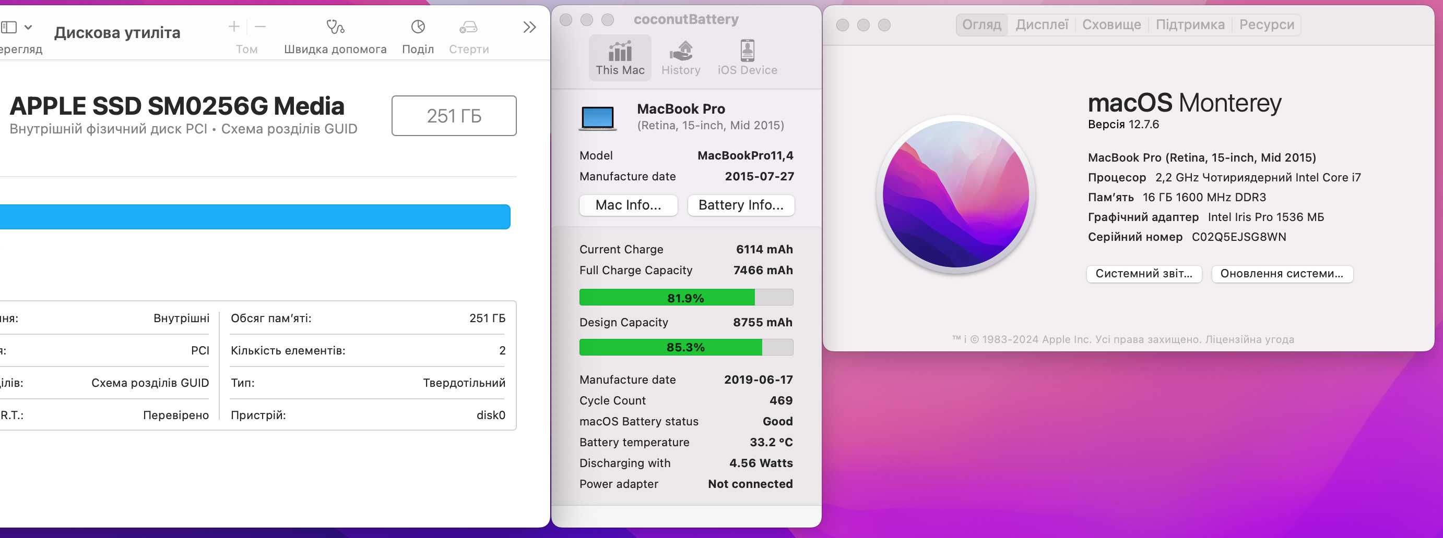
Task: Click the 8755 mAh design capacity value
Action: pyautogui.click(x=763, y=323)
